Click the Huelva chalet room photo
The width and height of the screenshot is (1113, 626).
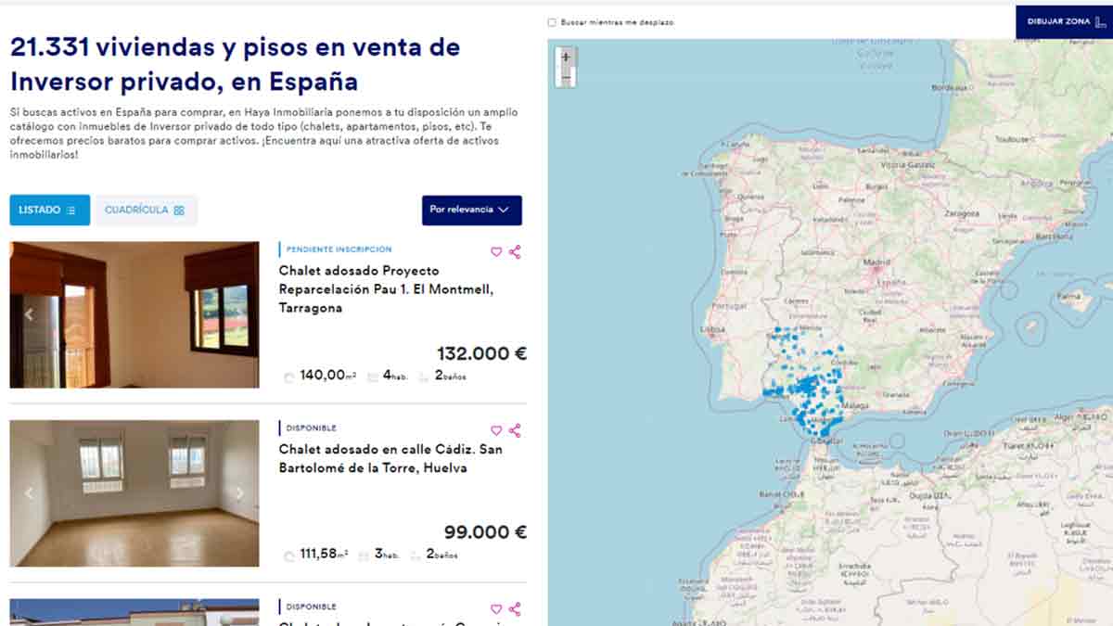pos(134,493)
